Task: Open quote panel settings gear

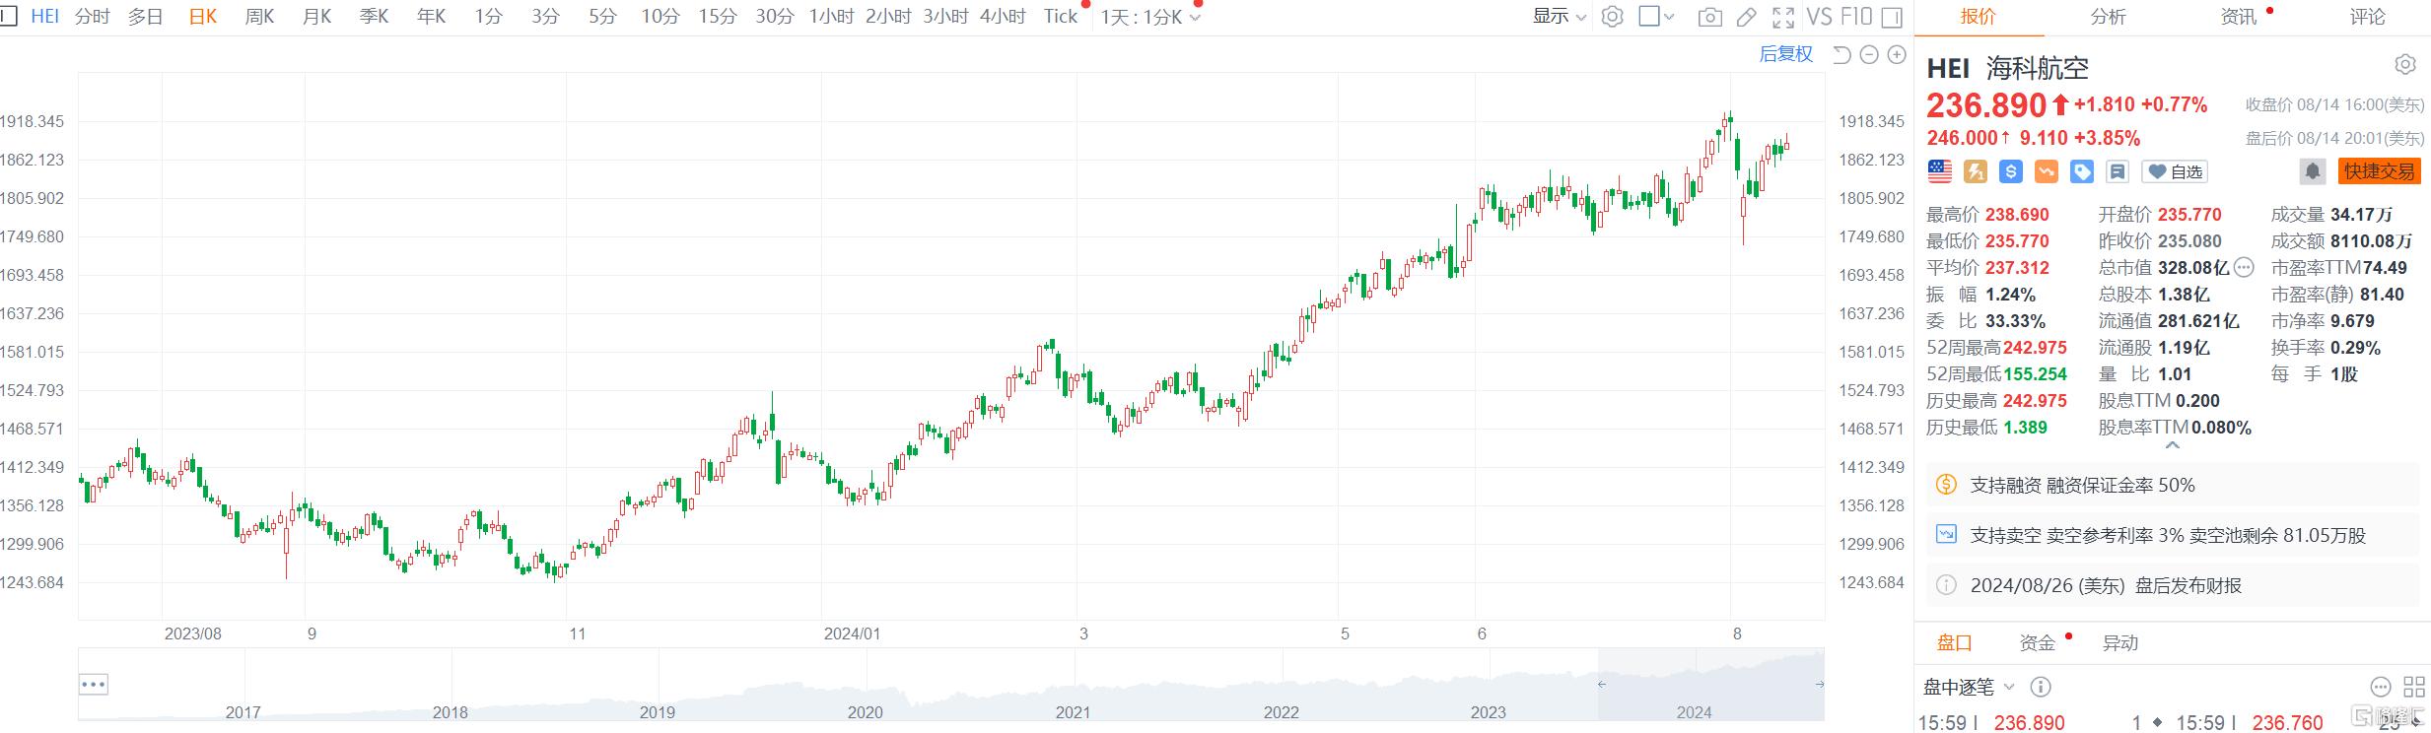Action: pyautogui.click(x=2405, y=65)
